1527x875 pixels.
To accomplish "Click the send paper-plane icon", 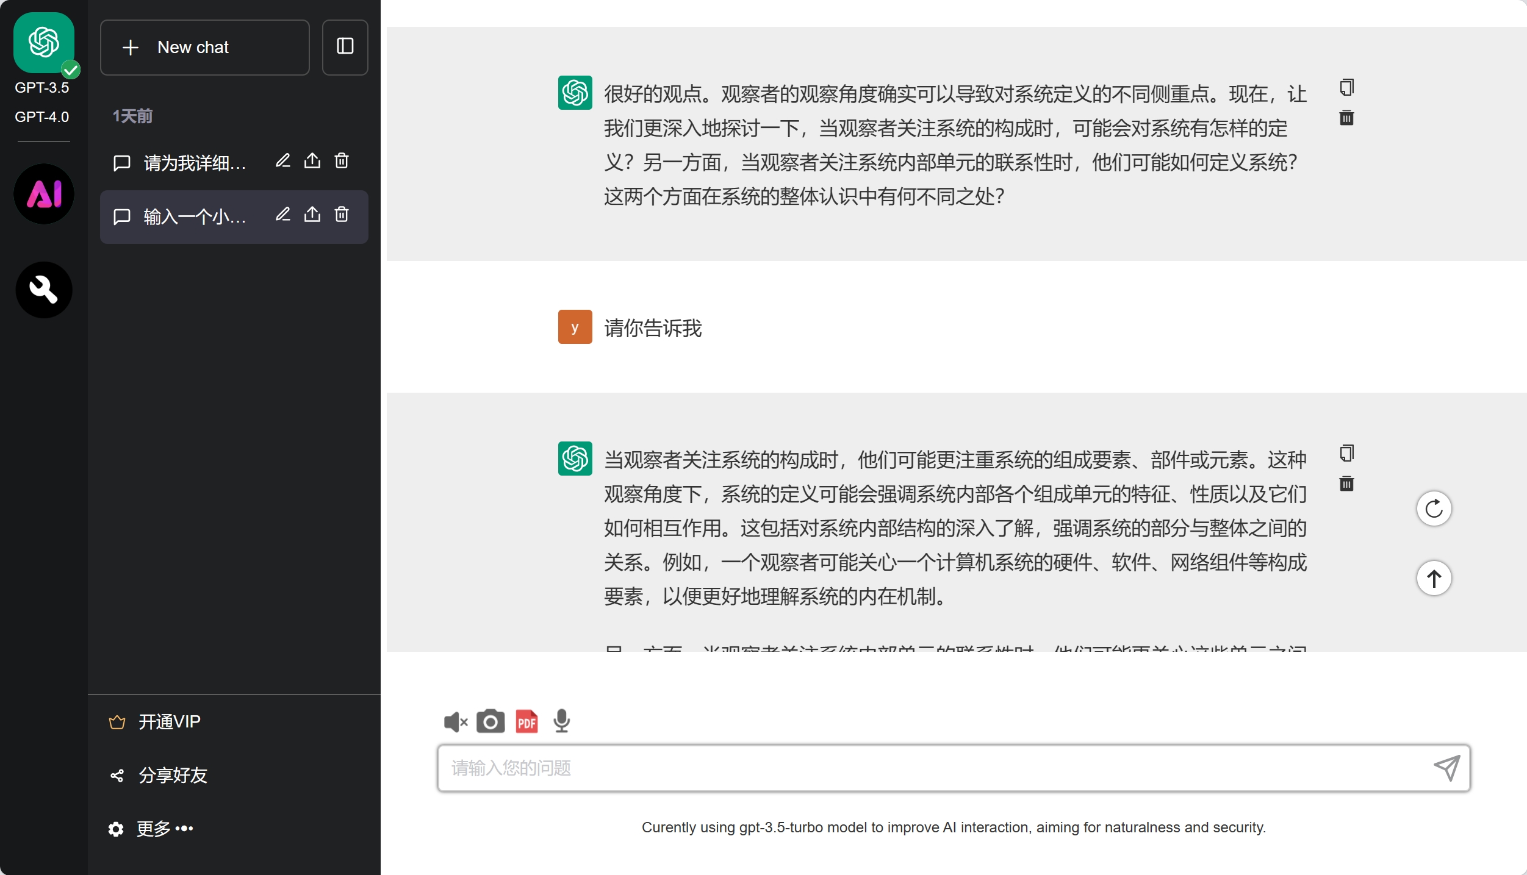I will pos(1446,768).
